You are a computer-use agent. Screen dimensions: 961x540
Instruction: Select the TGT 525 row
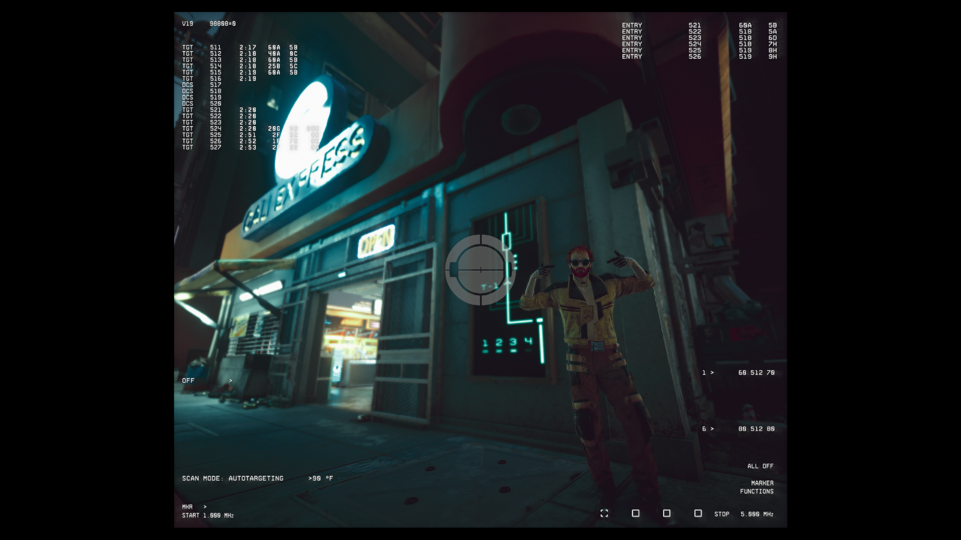pyautogui.click(x=250, y=135)
